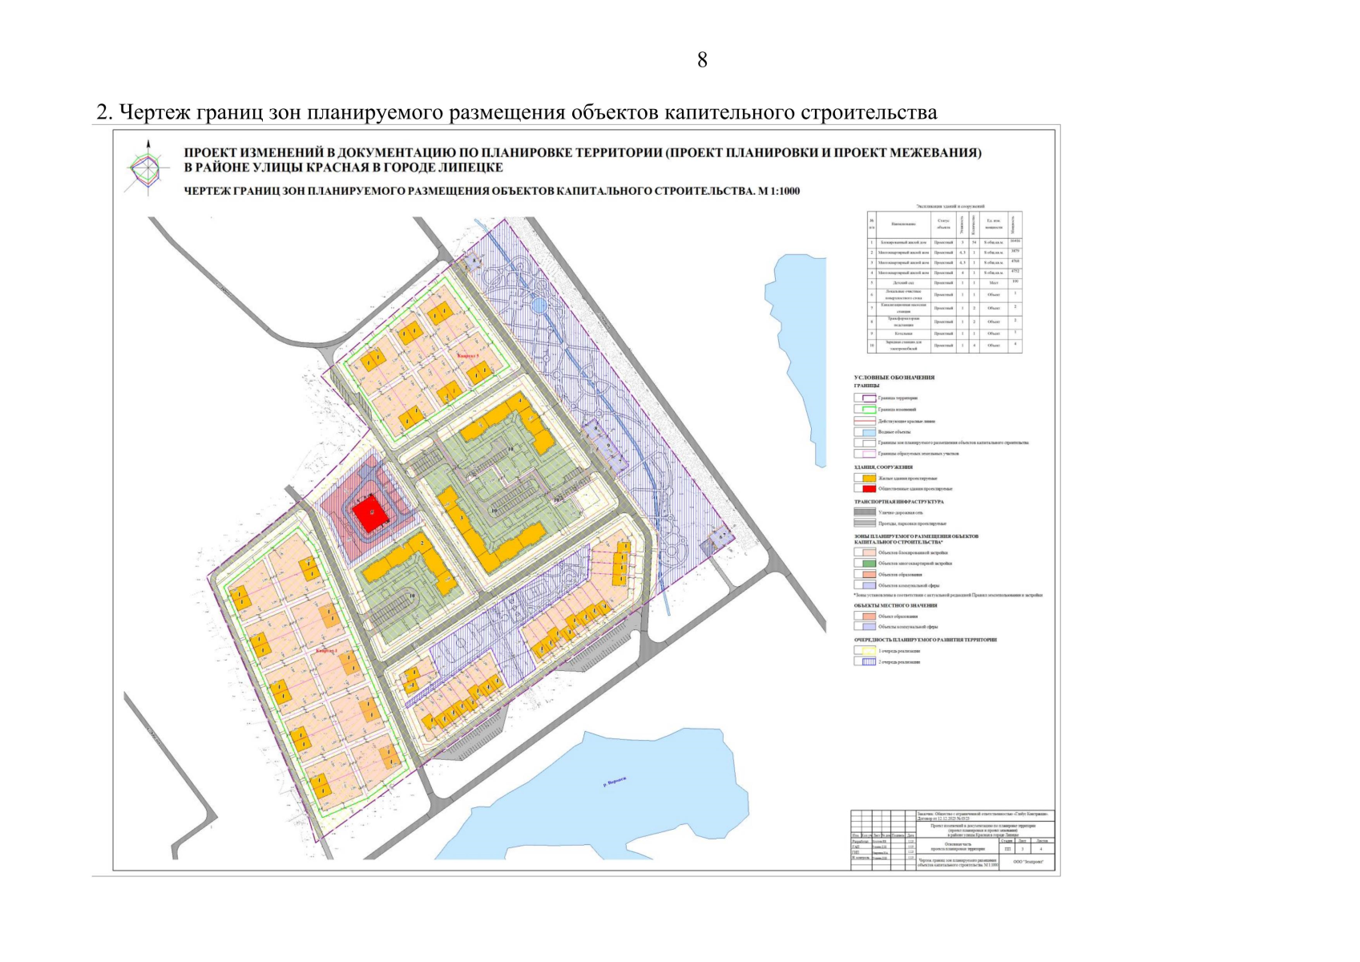Click the 'УСЛОВНЫЕ ОБОЗНАЧЕНИЯ' legend heading
Screen dimensions: 1360x962
pos(894,378)
